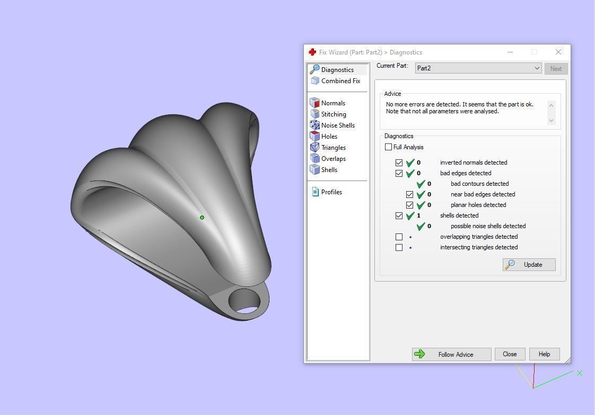Click 'bad contours detected' text

pyautogui.click(x=479, y=184)
